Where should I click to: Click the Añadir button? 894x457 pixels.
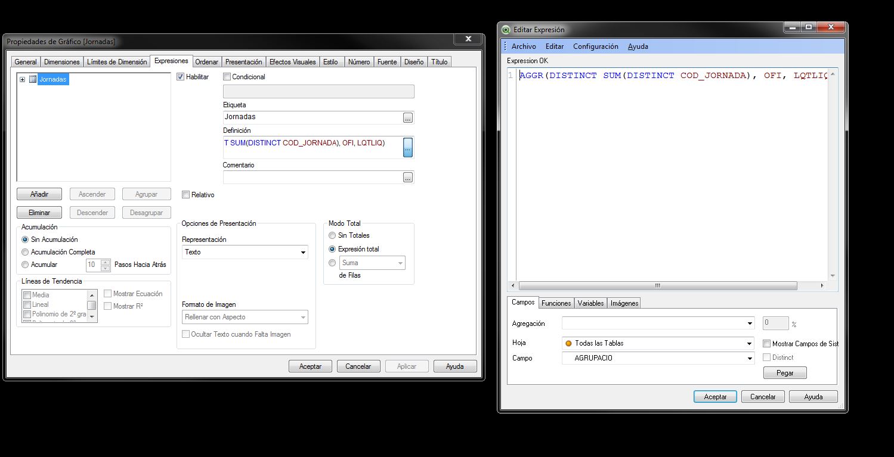39,194
